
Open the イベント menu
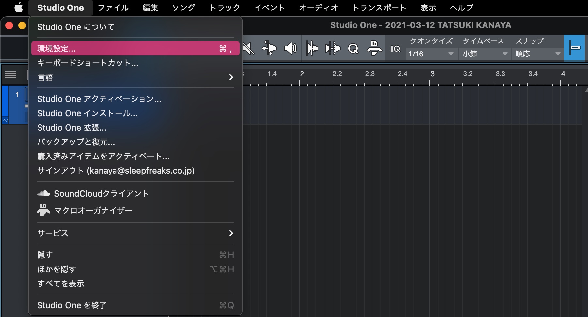click(x=270, y=8)
